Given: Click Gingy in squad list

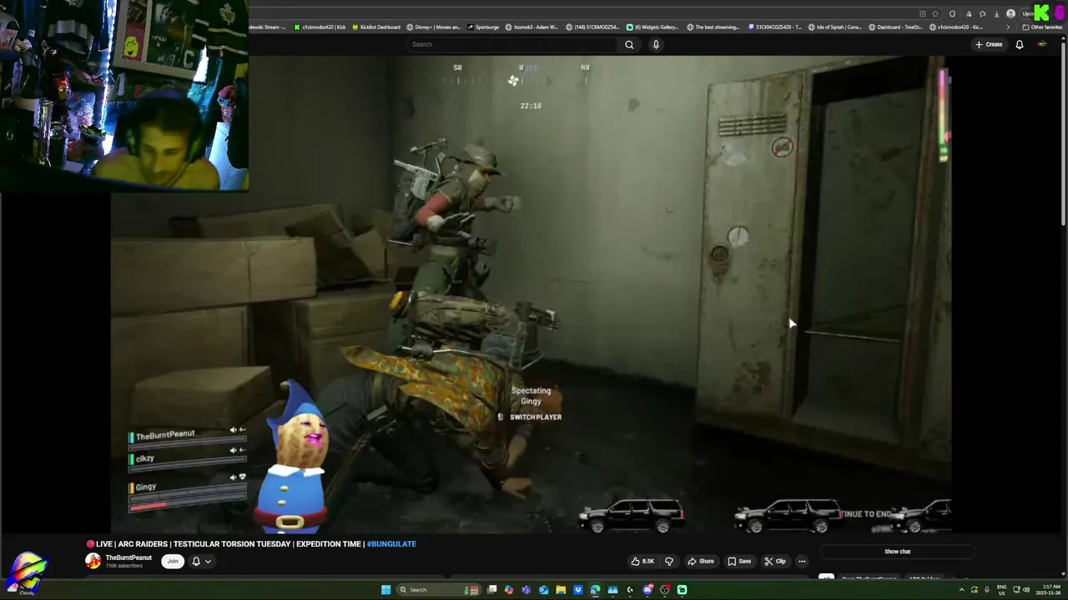Looking at the screenshot, I should (146, 487).
